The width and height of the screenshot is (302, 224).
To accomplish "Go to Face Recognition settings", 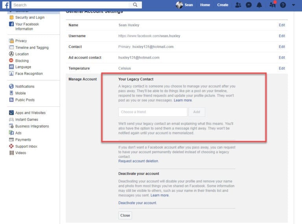I will 29,73.
